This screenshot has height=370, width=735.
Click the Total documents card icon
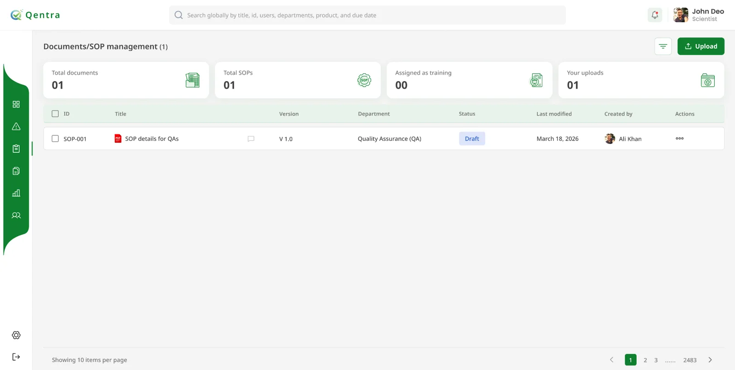coord(192,80)
